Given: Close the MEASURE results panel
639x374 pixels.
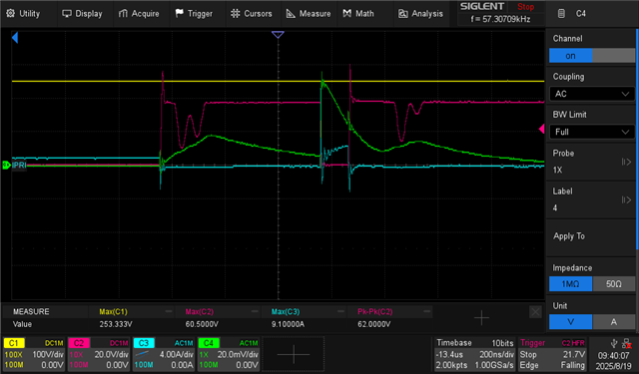Looking at the screenshot, I should coord(535,312).
